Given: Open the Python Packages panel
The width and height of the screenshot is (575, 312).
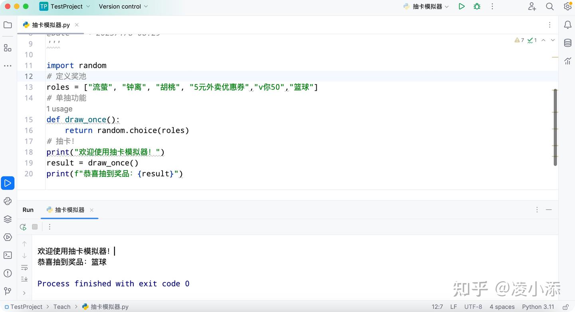Looking at the screenshot, I should (8, 219).
